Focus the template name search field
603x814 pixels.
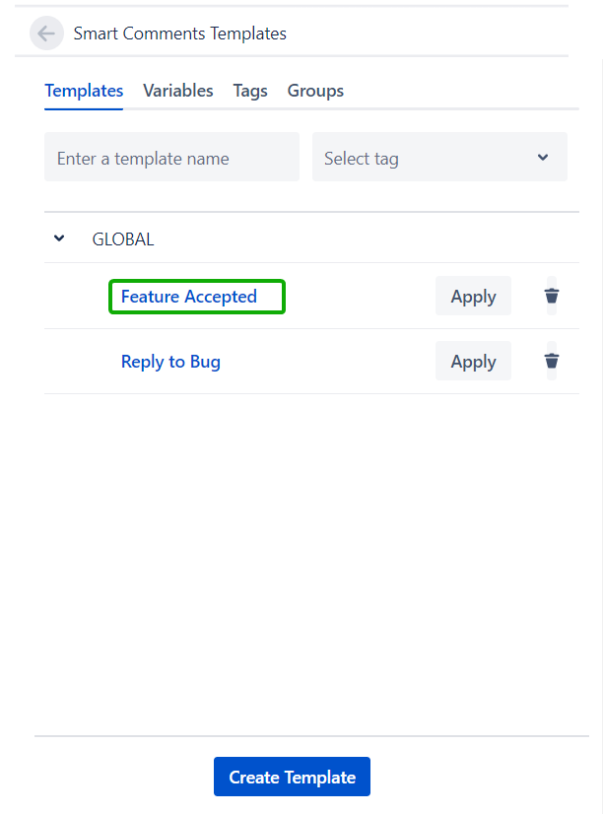pyautogui.click(x=171, y=158)
